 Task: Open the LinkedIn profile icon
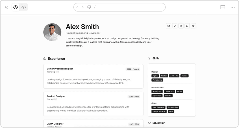pos(181,26)
